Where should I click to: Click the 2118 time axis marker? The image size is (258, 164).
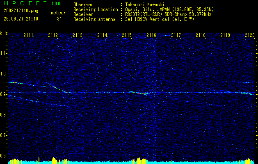point(201,35)
